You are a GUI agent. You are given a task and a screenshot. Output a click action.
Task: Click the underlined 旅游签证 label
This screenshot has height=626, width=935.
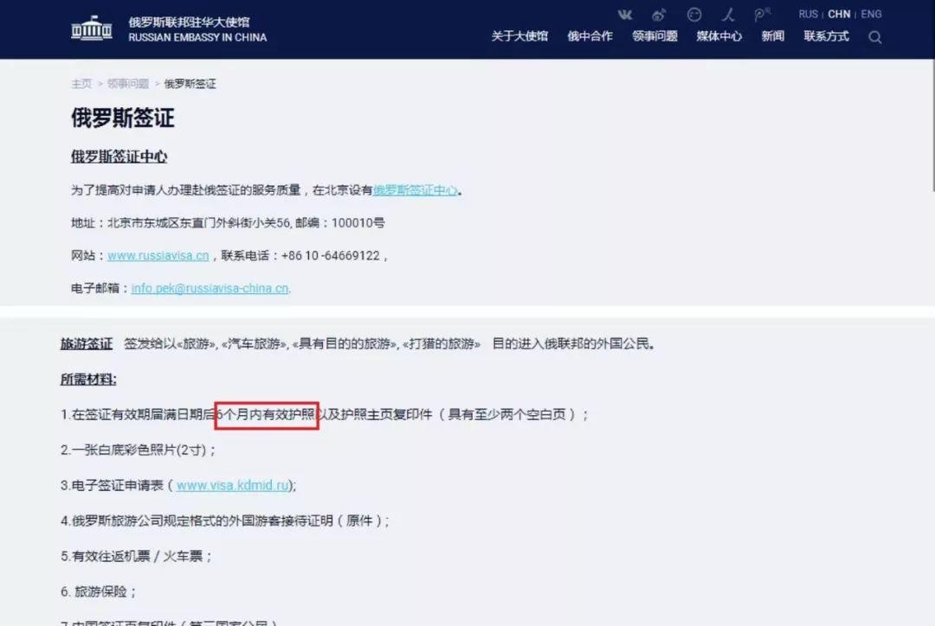87,343
